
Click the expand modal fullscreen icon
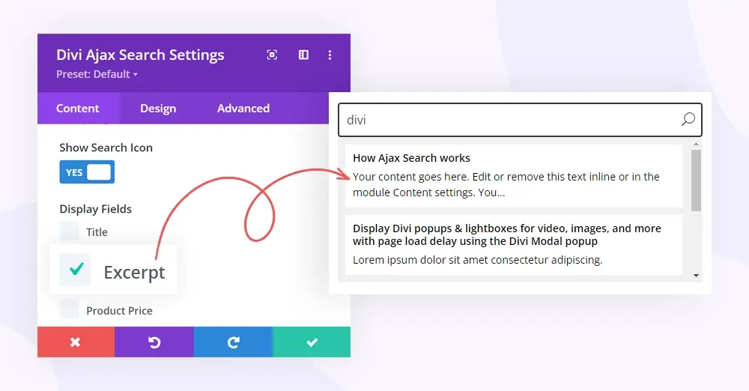pos(272,55)
